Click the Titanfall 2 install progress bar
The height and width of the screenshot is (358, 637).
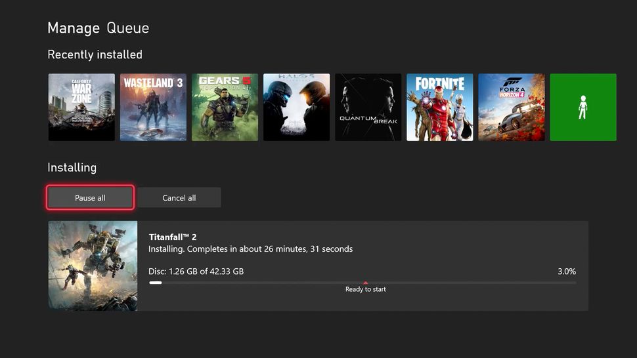point(362,283)
